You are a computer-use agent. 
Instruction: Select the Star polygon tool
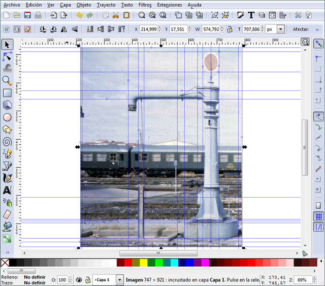[7, 129]
